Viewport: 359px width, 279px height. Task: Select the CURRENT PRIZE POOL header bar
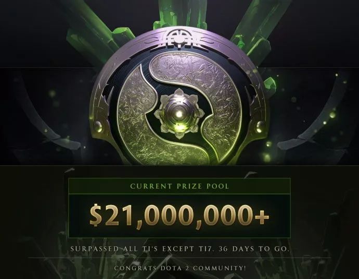(x=179, y=186)
